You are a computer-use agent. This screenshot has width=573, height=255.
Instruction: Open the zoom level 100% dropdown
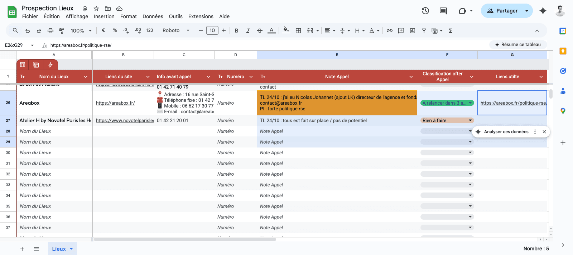pos(81,31)
